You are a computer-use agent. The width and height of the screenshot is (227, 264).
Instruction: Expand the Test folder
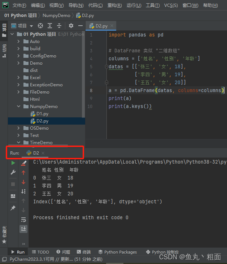[x=18, y=135]
